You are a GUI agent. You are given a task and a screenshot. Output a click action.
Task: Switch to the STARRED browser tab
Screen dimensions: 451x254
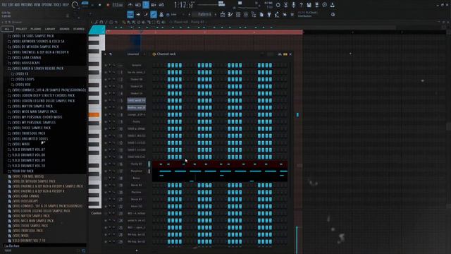pyautogui.click(x=79, y=29)
